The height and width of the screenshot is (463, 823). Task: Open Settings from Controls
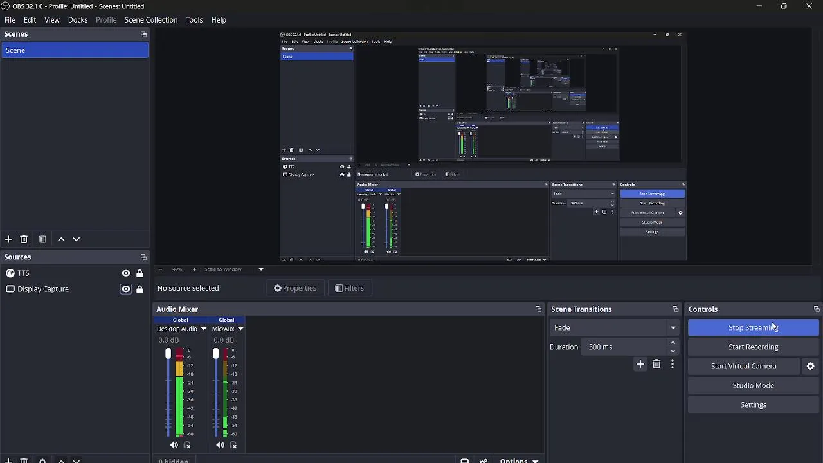point(754,405)
